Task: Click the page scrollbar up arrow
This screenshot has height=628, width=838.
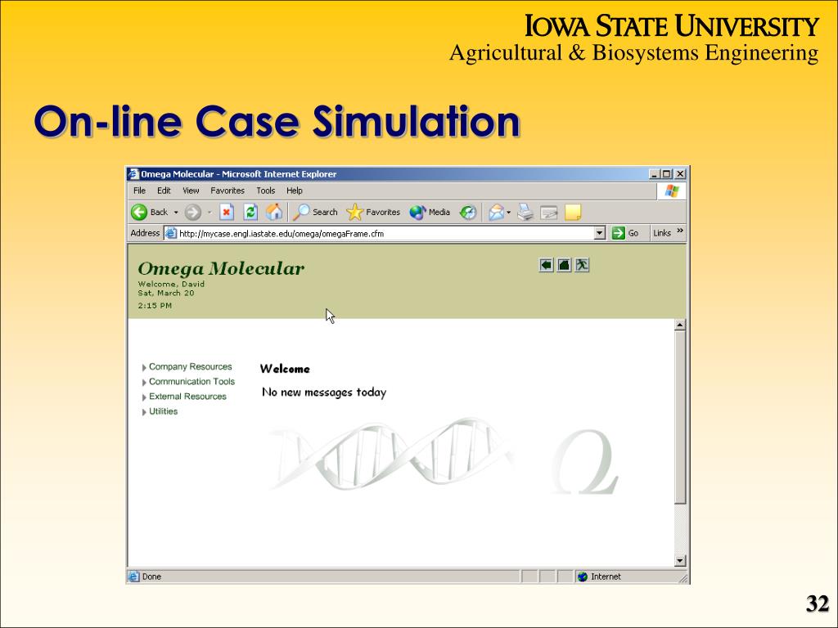Action: tap(680, 325)
